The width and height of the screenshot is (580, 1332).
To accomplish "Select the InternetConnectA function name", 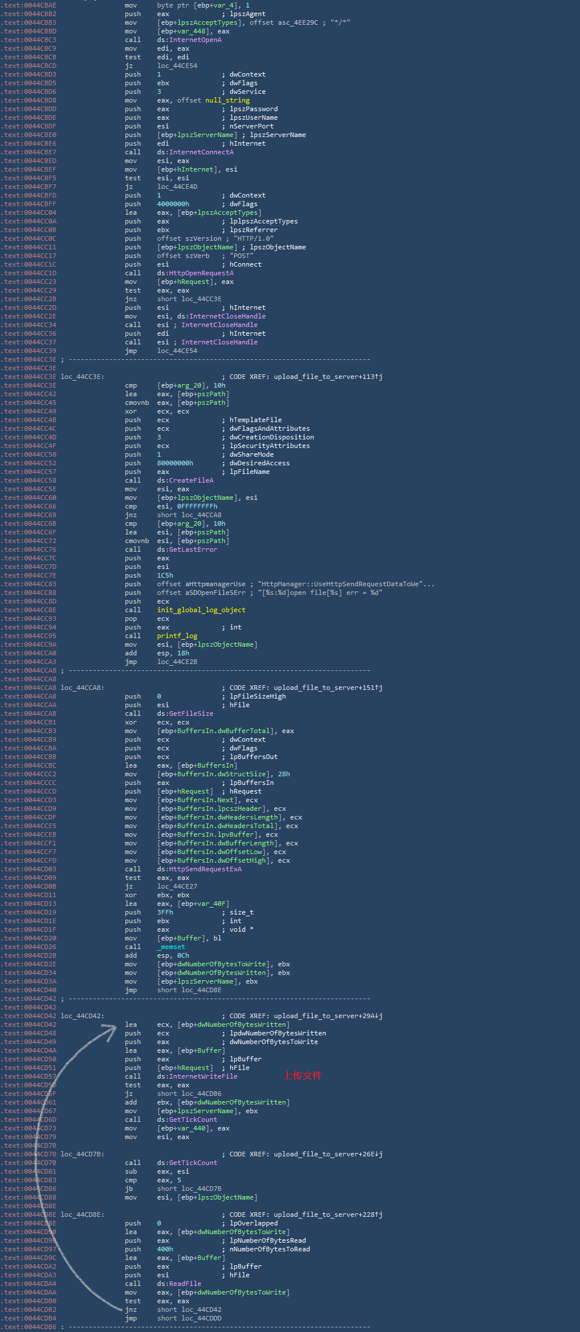I will coord(201,152).
